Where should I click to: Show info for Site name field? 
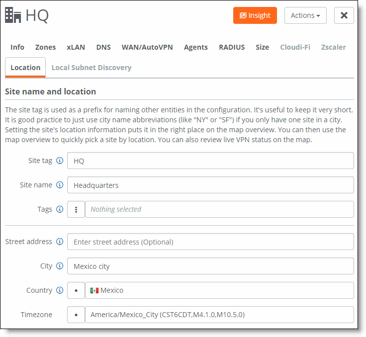(60, 185)
